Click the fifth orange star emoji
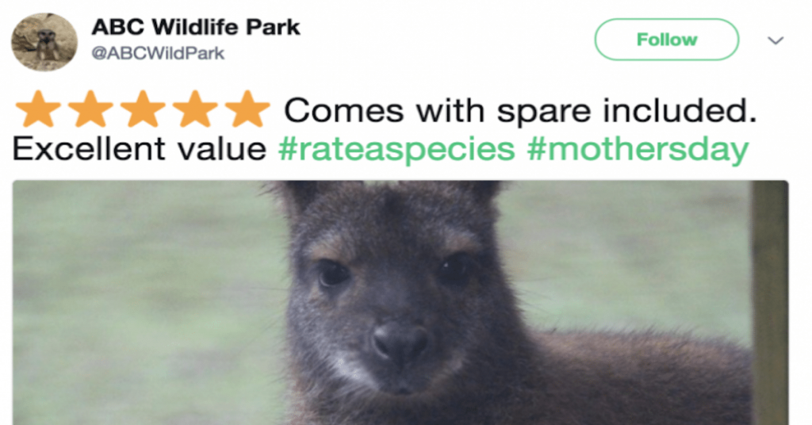Screen dimensions: 812x425 point(247,109)
